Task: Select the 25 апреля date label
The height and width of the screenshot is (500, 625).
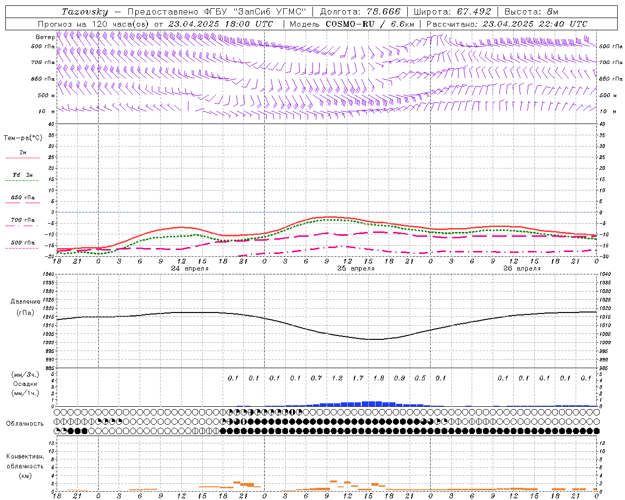Action: click(356, 269)
